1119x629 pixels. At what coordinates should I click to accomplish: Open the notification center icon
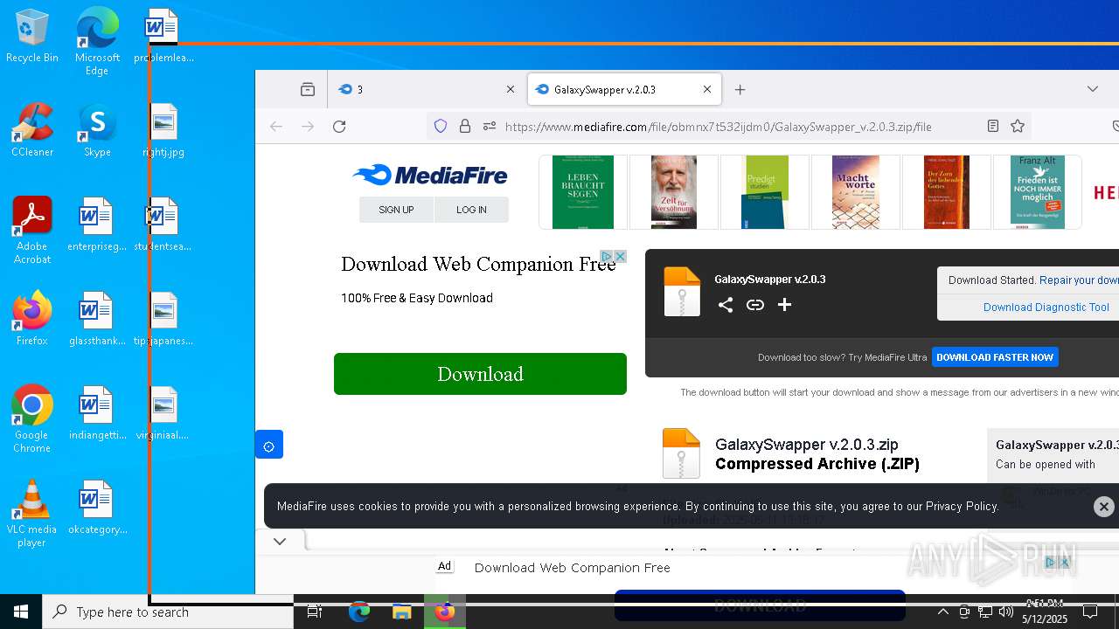pyautogui.click(x=1090, y=612)
